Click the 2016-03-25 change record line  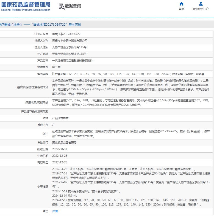[x=124, y=169]
